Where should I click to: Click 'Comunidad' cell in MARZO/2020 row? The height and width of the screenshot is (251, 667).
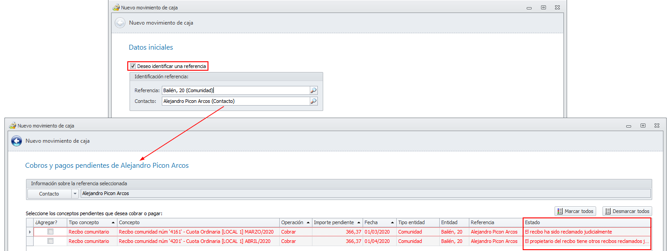(x=418, y=232)
